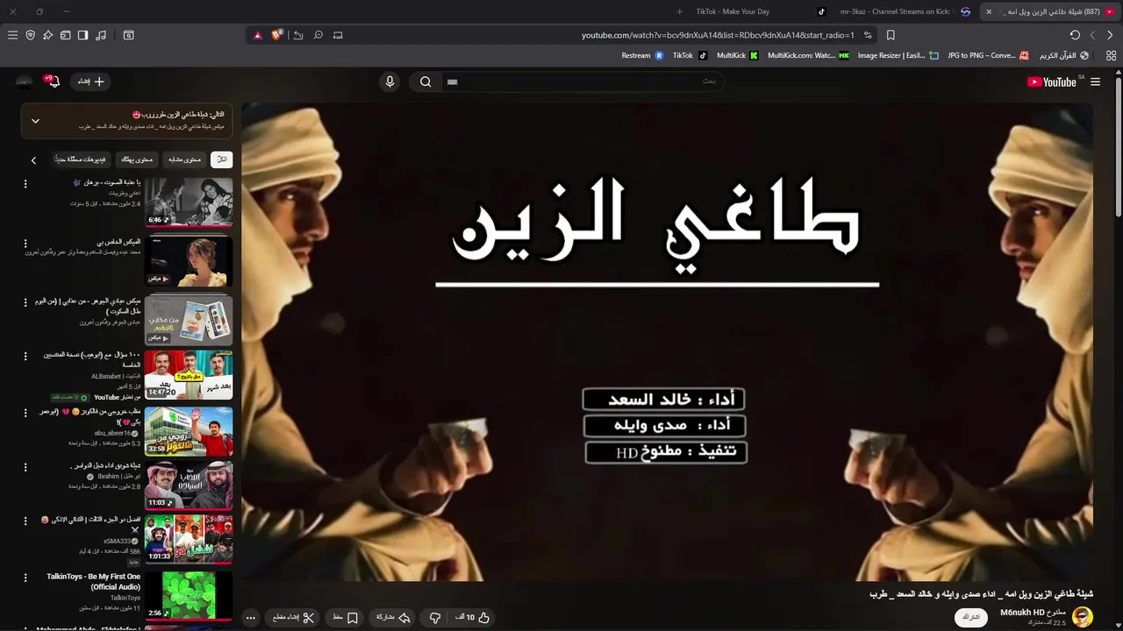Open the Leo AI sparkle icon
The width and height of the screenshot is (1123, 631).
[x=48, y=35]
